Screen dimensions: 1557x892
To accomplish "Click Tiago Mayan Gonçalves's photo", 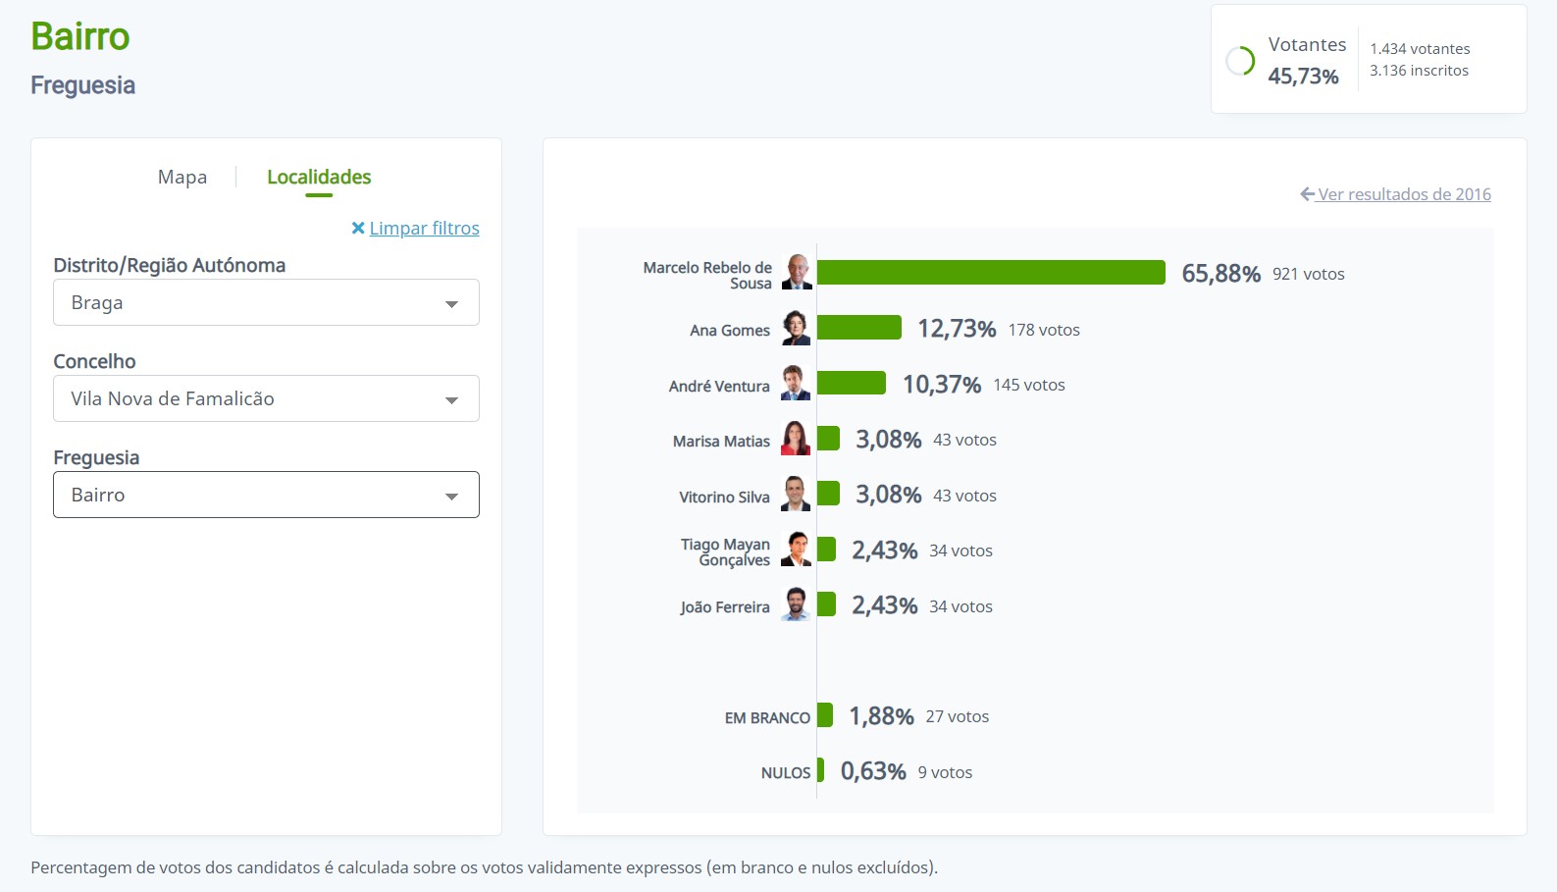I will pos(796,551).
